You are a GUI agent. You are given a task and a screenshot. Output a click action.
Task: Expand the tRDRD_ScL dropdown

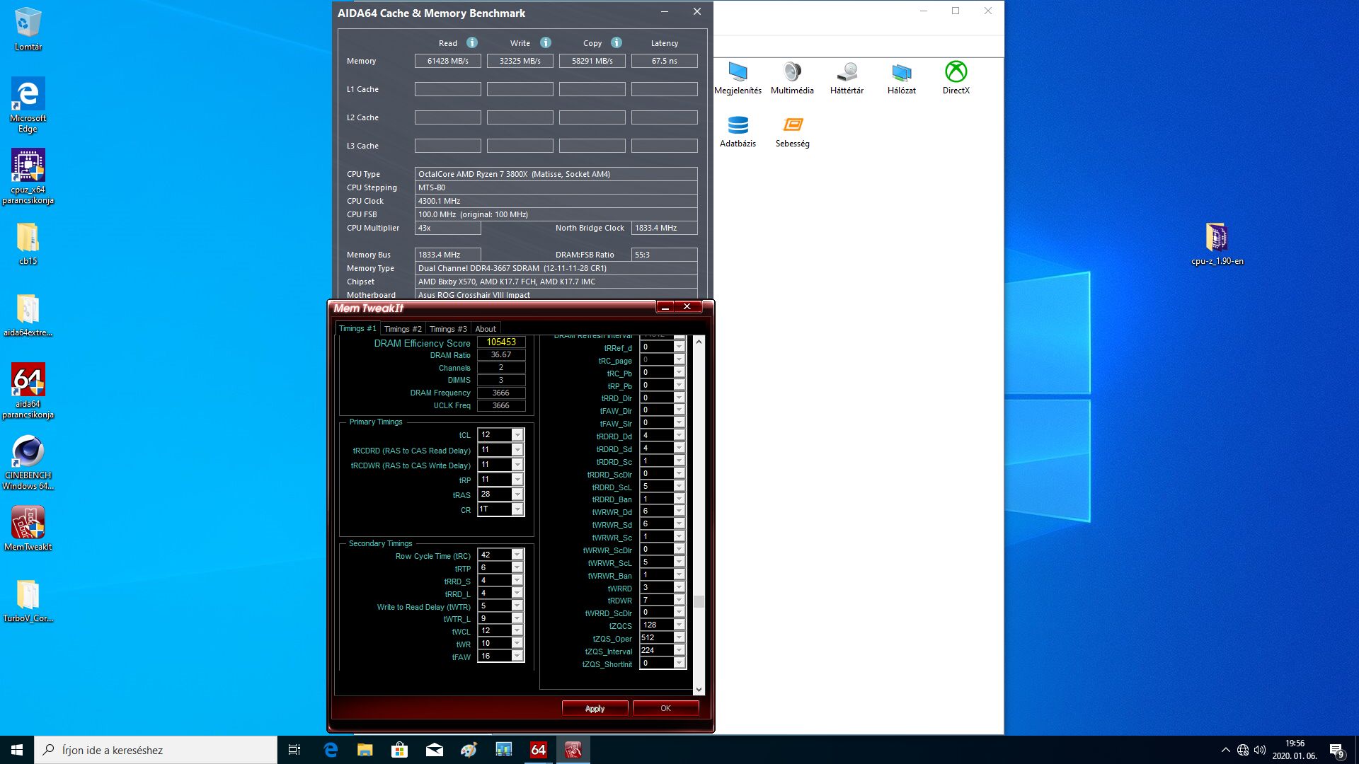point(679,487)
